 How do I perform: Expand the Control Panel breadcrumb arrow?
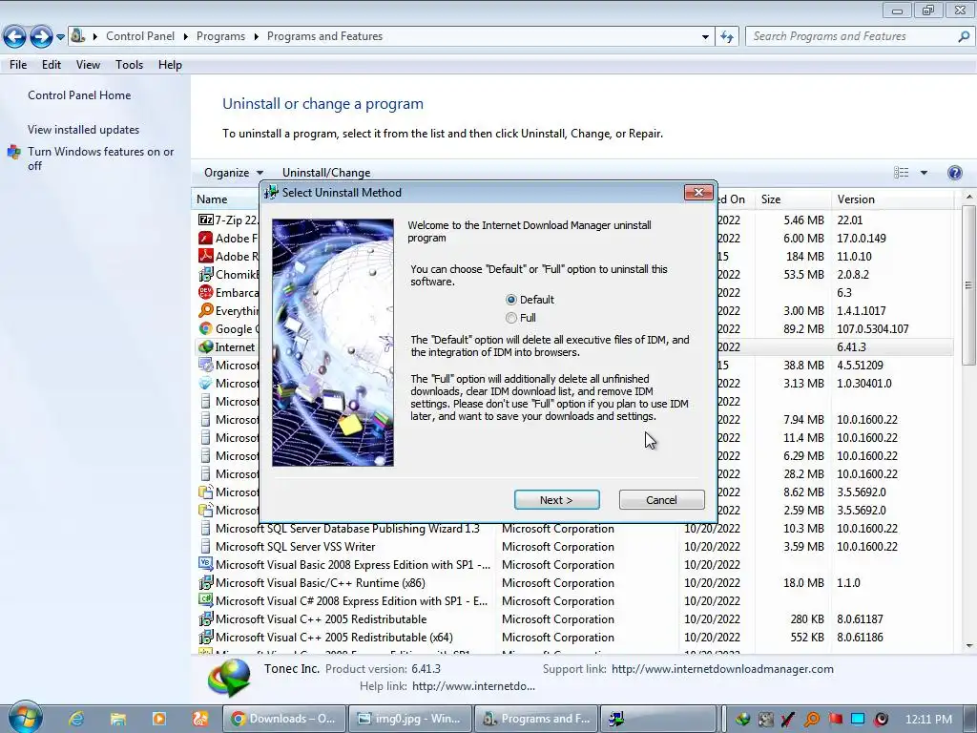coord(186,37)
